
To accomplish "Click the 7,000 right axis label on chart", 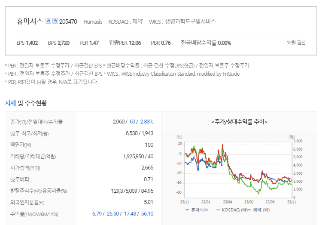I will click(x=298, y=141).
